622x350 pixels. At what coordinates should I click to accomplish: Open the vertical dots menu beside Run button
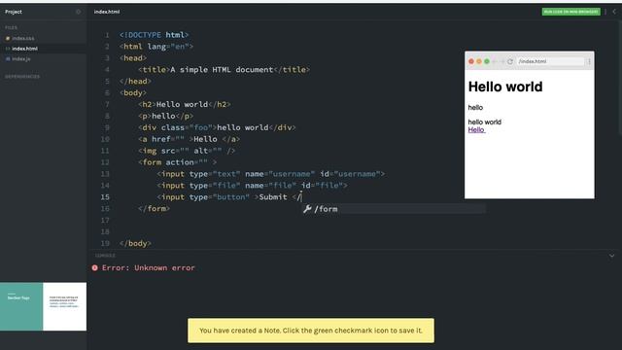605,12
